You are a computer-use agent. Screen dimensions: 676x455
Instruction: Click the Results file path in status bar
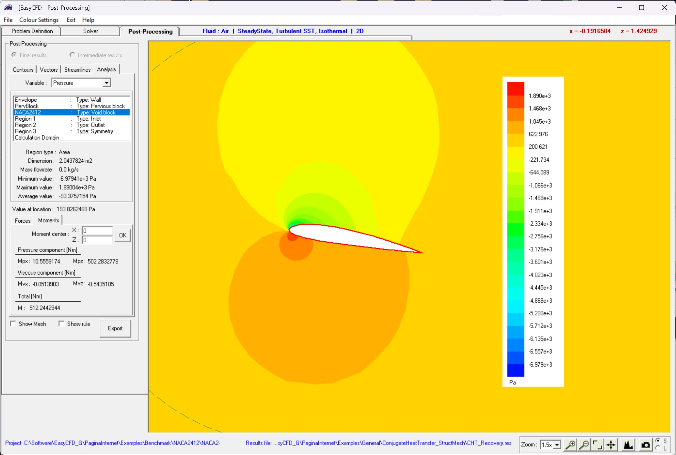coord(378,443)
